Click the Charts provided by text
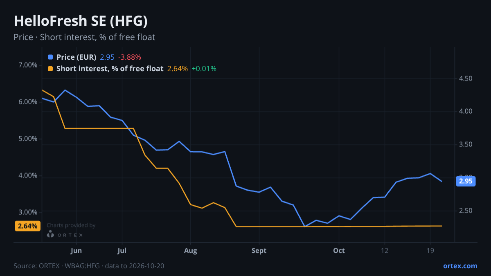The height and width of the screenshot is (276, 491). pos(71,225)
